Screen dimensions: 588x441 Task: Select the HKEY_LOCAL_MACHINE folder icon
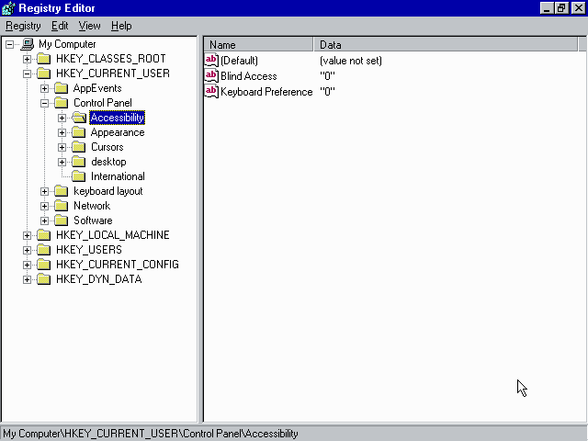(44, 235)
